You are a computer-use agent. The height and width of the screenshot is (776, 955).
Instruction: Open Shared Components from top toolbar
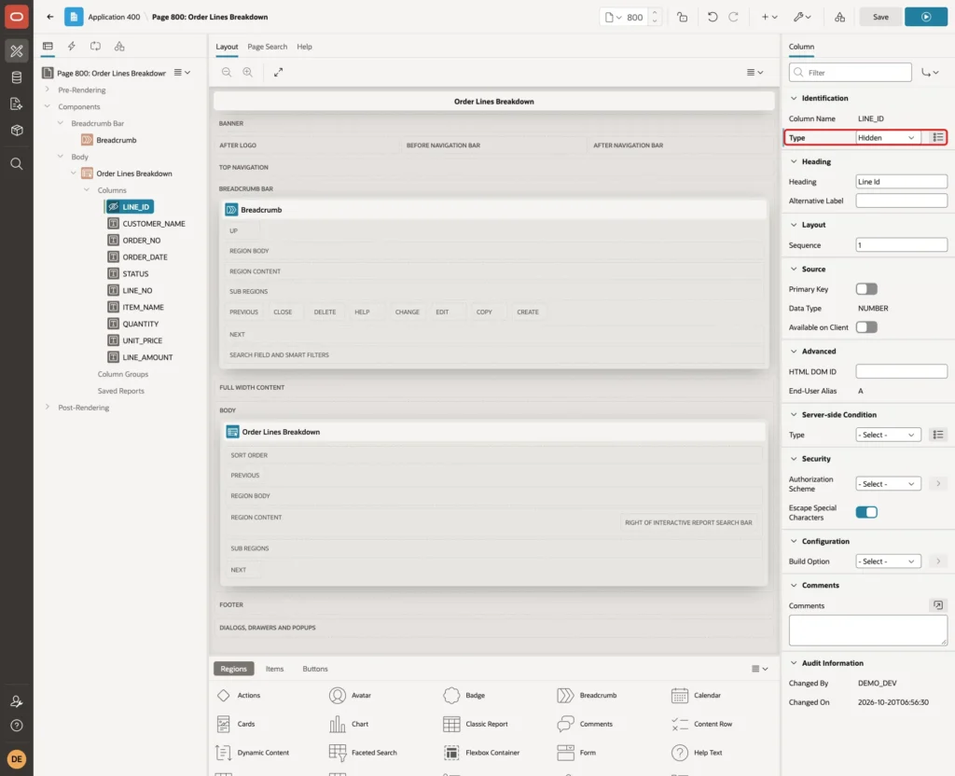(840, 17)
